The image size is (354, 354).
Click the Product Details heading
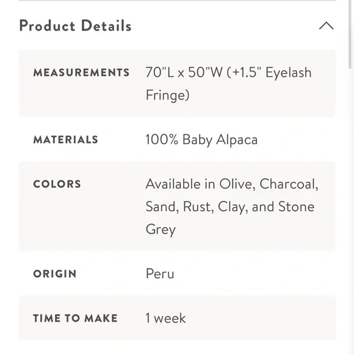point(76,26)
